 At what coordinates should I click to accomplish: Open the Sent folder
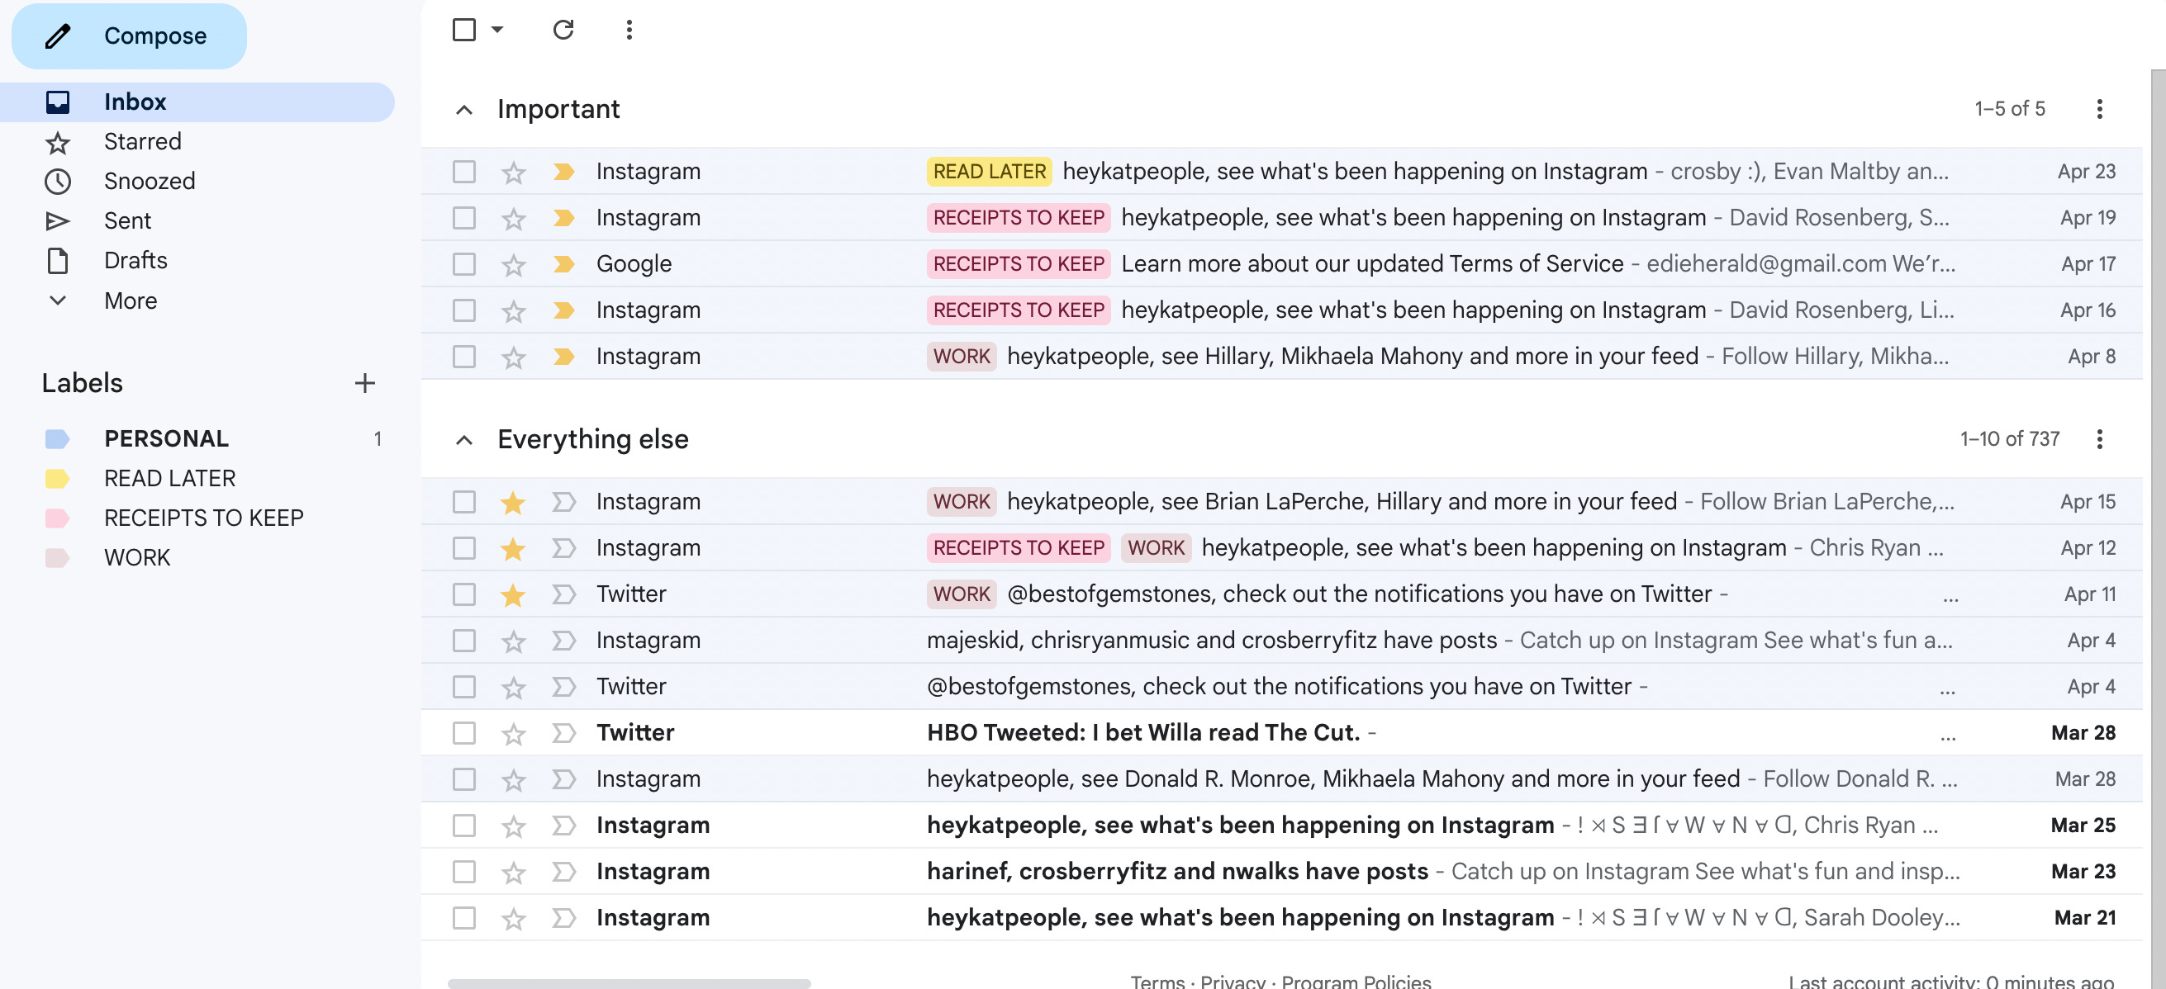pos(127,220)
